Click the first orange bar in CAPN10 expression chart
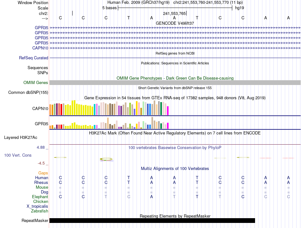 50,110
